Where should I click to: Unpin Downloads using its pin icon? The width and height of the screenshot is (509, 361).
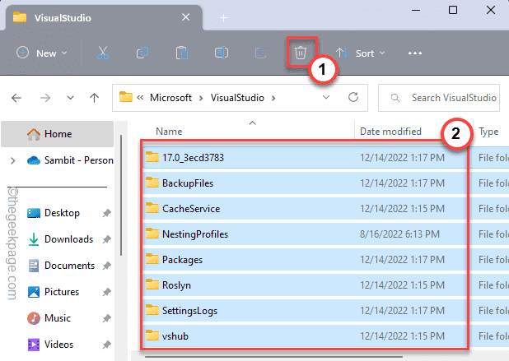click(106, 239)
